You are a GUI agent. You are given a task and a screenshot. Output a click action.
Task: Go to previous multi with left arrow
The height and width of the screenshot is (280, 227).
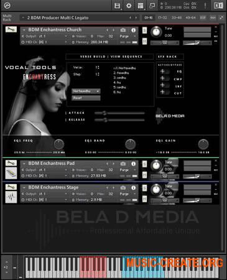tap(130, 17)
